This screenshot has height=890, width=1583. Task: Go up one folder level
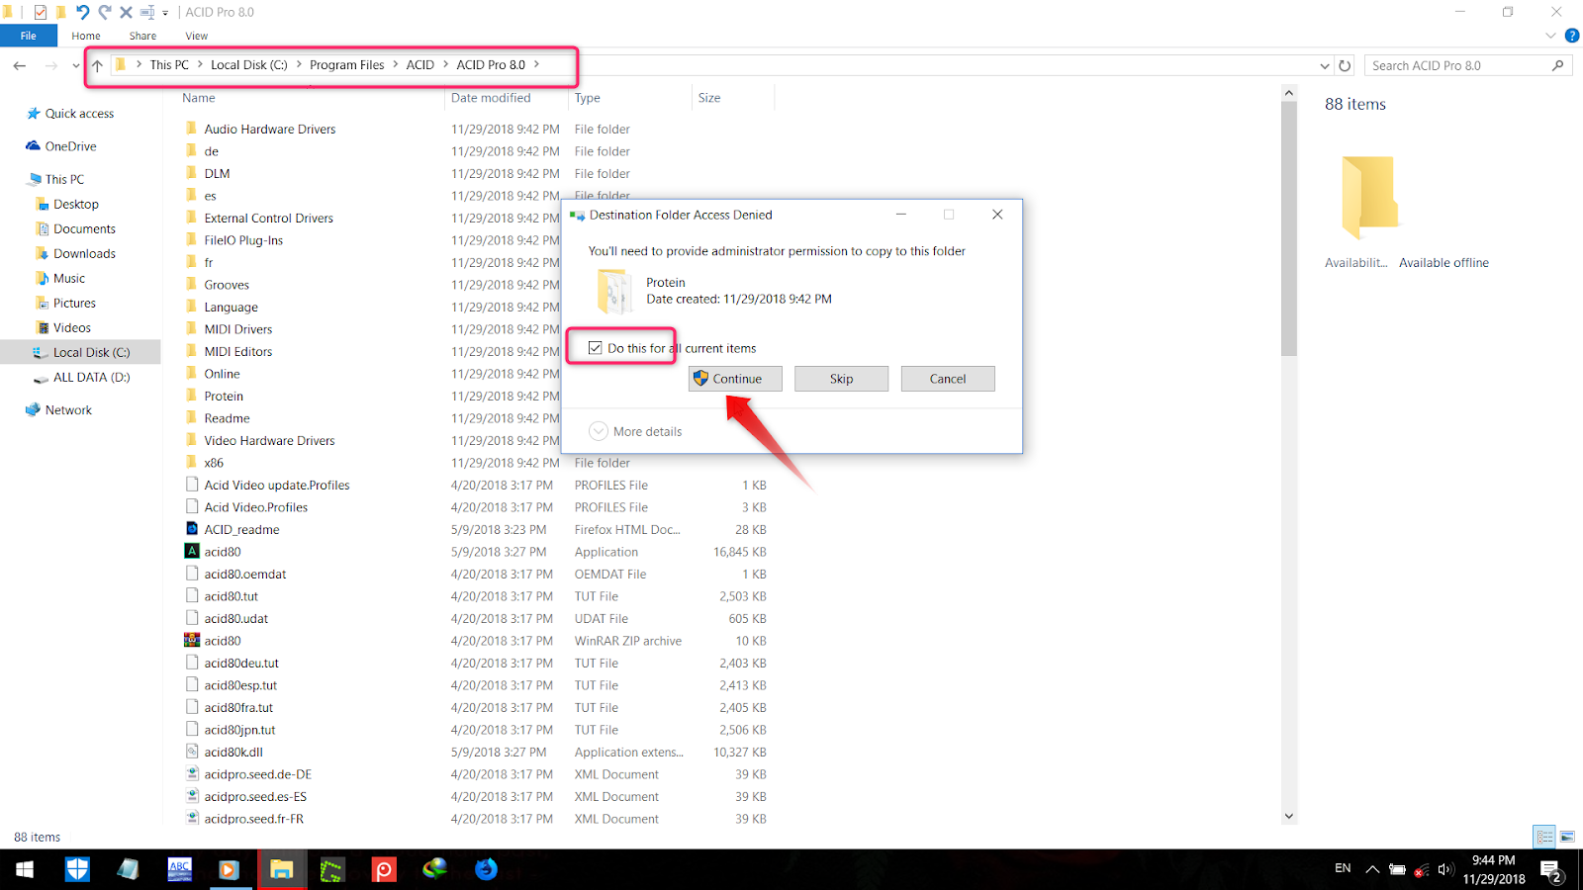click(x=97, y=65)
